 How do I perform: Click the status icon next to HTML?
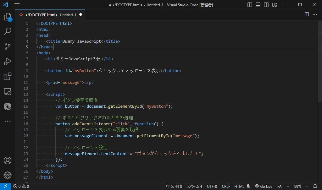click(248, 186)
